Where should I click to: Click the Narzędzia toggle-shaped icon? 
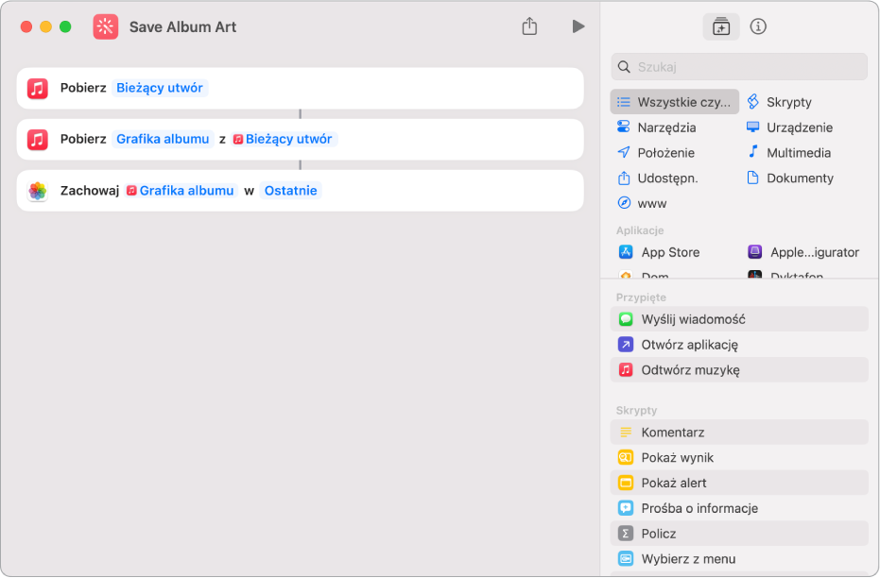[x=624, y=127]
